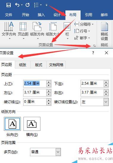This screenshot has height=163, width=113.
Task: Switch to the 纸张 dialog tab
Action: [x=23, y=65]
